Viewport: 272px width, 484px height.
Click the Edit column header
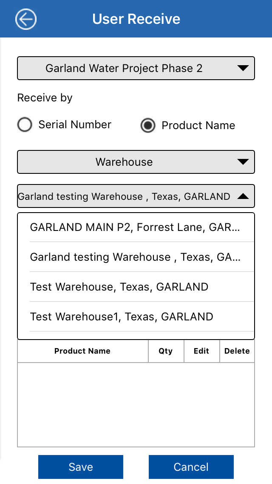[x=201, y=351]
